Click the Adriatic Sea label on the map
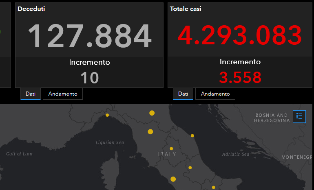The width and height of the screenshot is (314, 190). click(235, 155)
